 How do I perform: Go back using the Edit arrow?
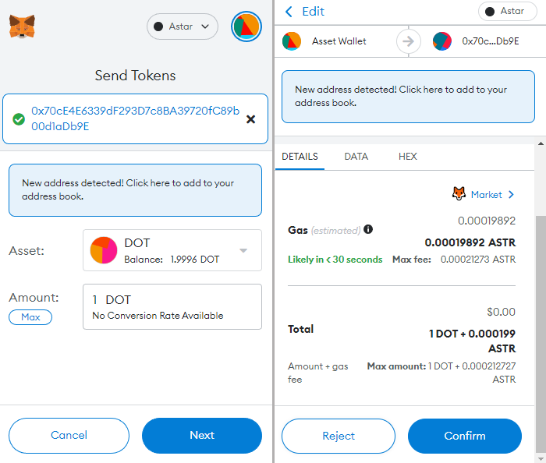click(289, 12)
